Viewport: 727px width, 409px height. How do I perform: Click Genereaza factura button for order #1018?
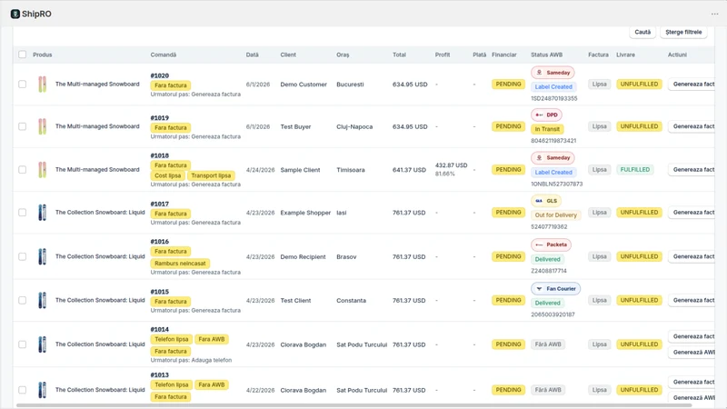pos(692,170)
